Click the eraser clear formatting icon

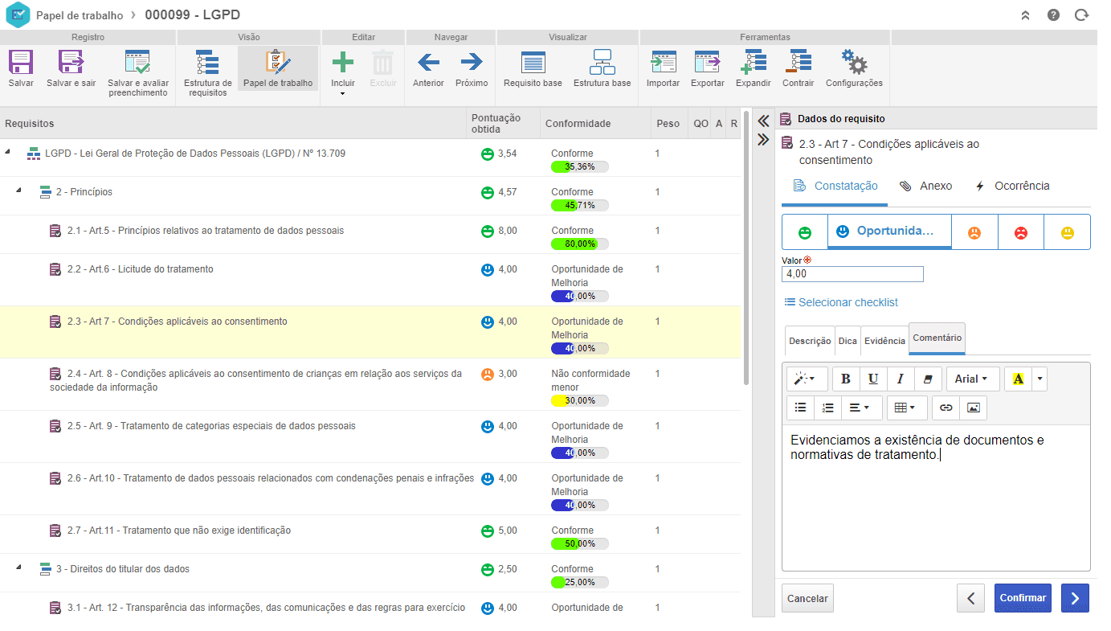coord(928,379)
